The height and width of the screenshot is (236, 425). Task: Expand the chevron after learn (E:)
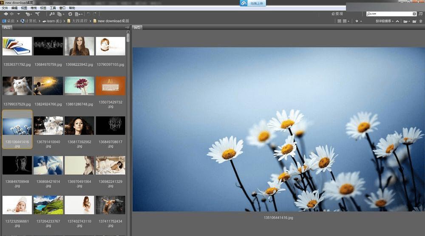click(x=64, y=21)
